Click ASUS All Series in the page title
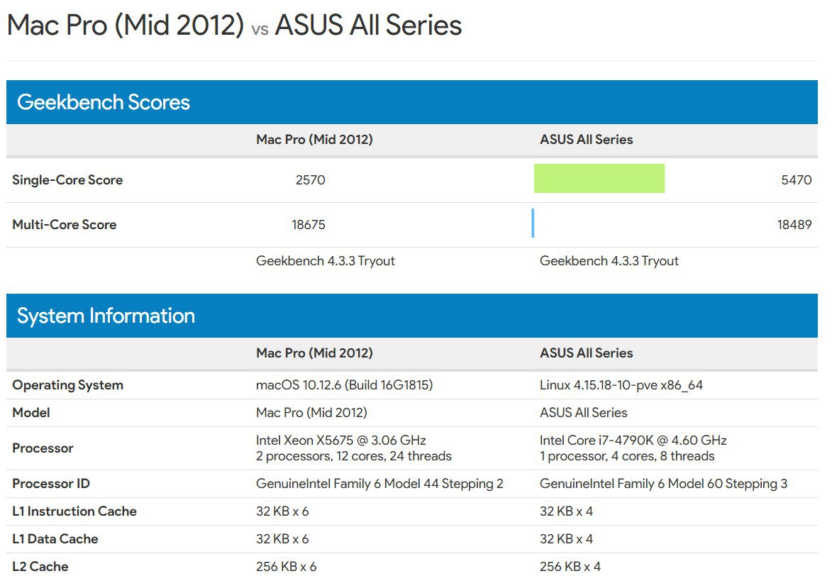Viewport: 832px width, 576px height. (x=368, y=25)
